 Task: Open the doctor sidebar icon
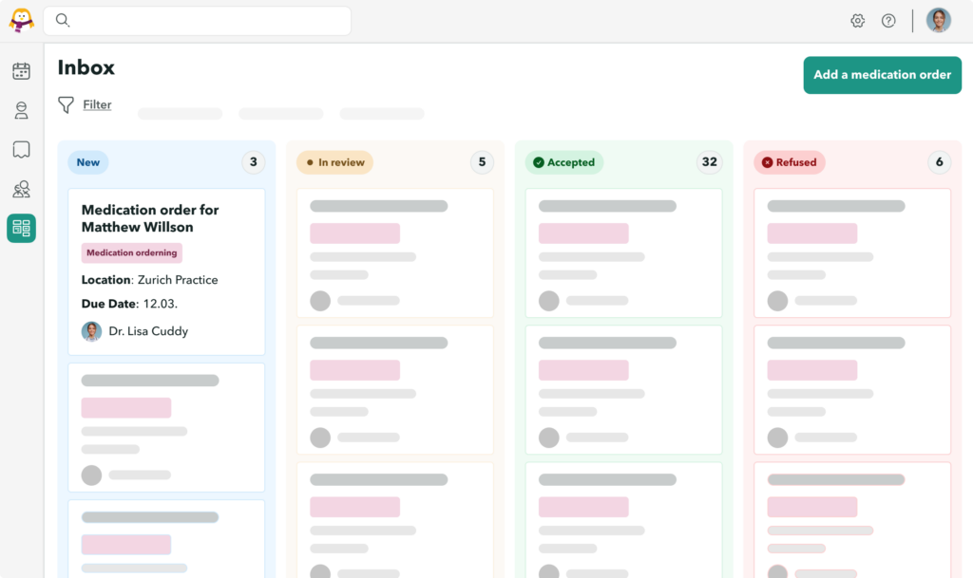click(x=21, y=110)
